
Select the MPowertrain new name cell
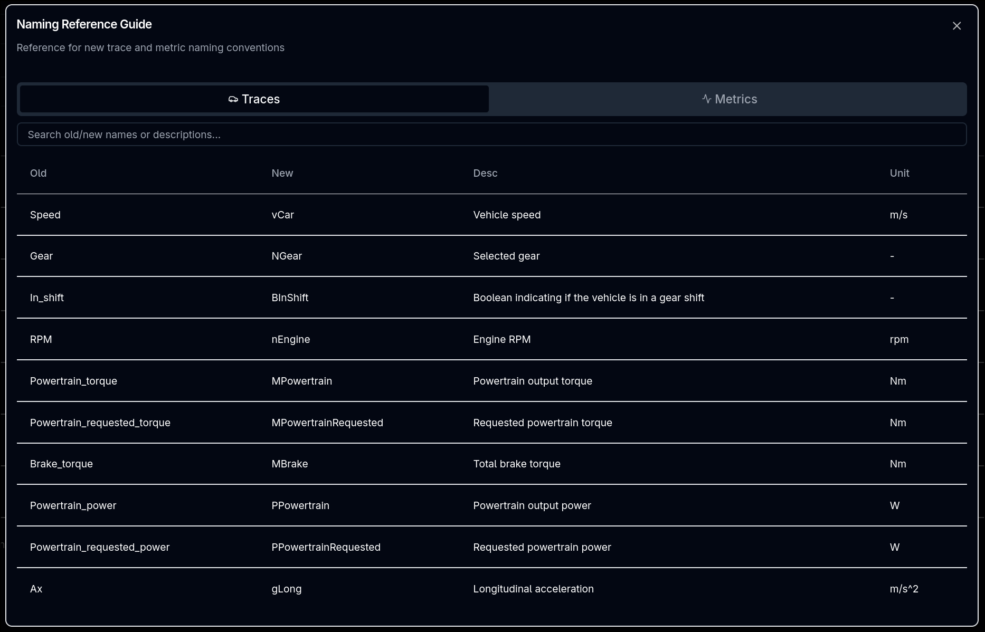click(x=302, y=381)
